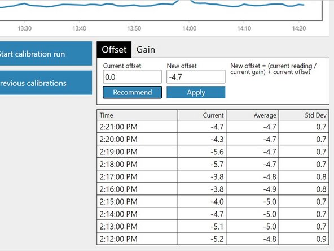The image size is (334, 251).
Task: Click the 13:30 chart axis label
Action: coord(24,28)
